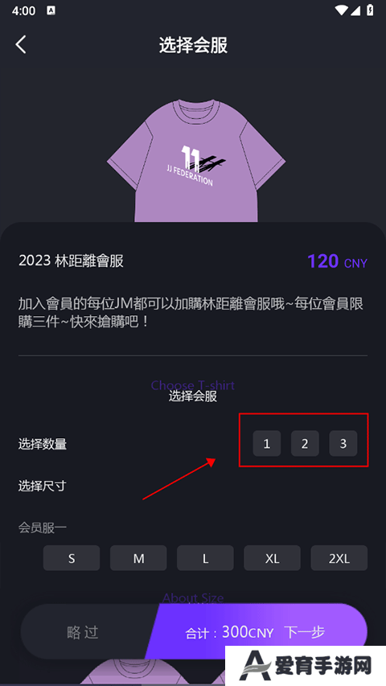Tap the keyboard notification icon in status bar
Image resolution: width=386 pixels, height=686 pixels.
(x=51, y=10)
